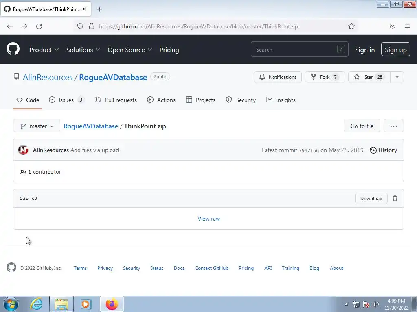Open the Star list dropdown arrow
Viewport: 417px width, 312px height.
click(397, 77)
